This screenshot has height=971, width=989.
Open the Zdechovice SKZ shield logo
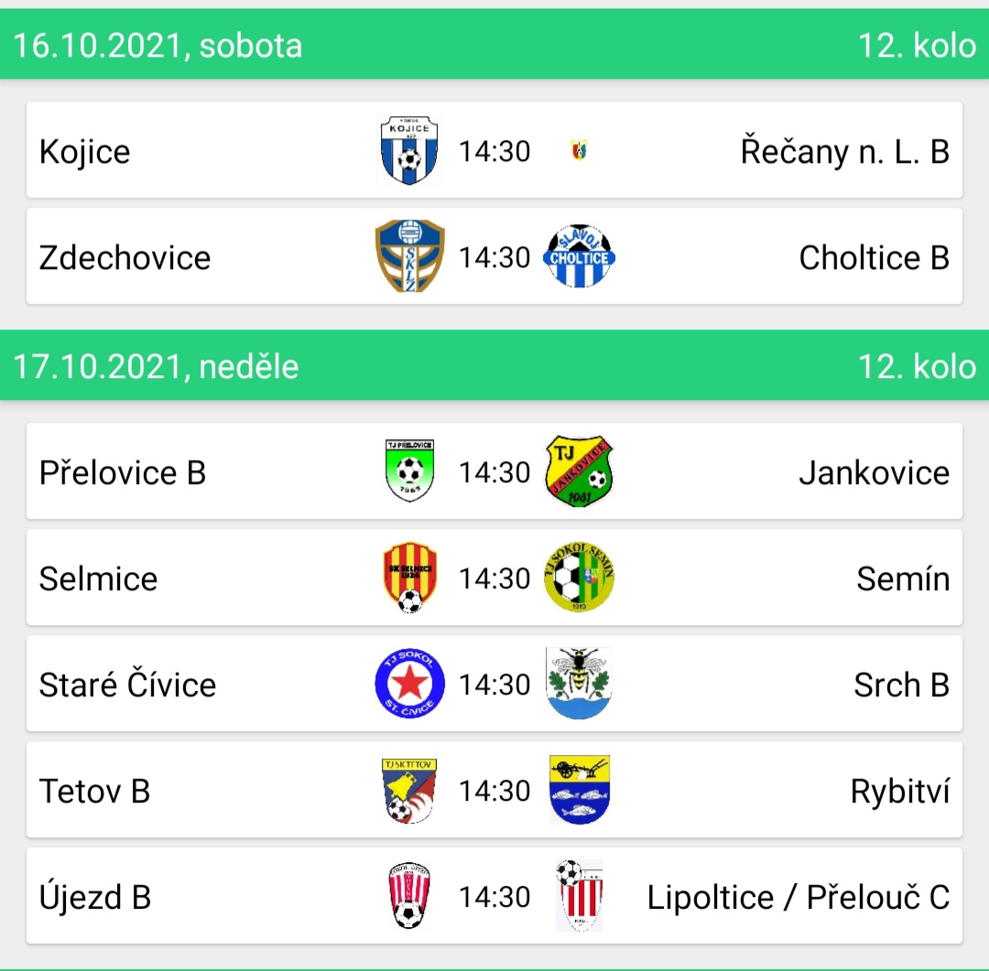[410, 256]
